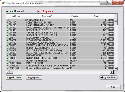Select article code 004959
125x92 pixels.
coord(13,53)
